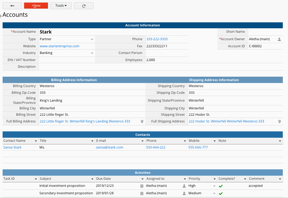Toggle Complete checkmark for Secondary investment proposition

point(220,193)
